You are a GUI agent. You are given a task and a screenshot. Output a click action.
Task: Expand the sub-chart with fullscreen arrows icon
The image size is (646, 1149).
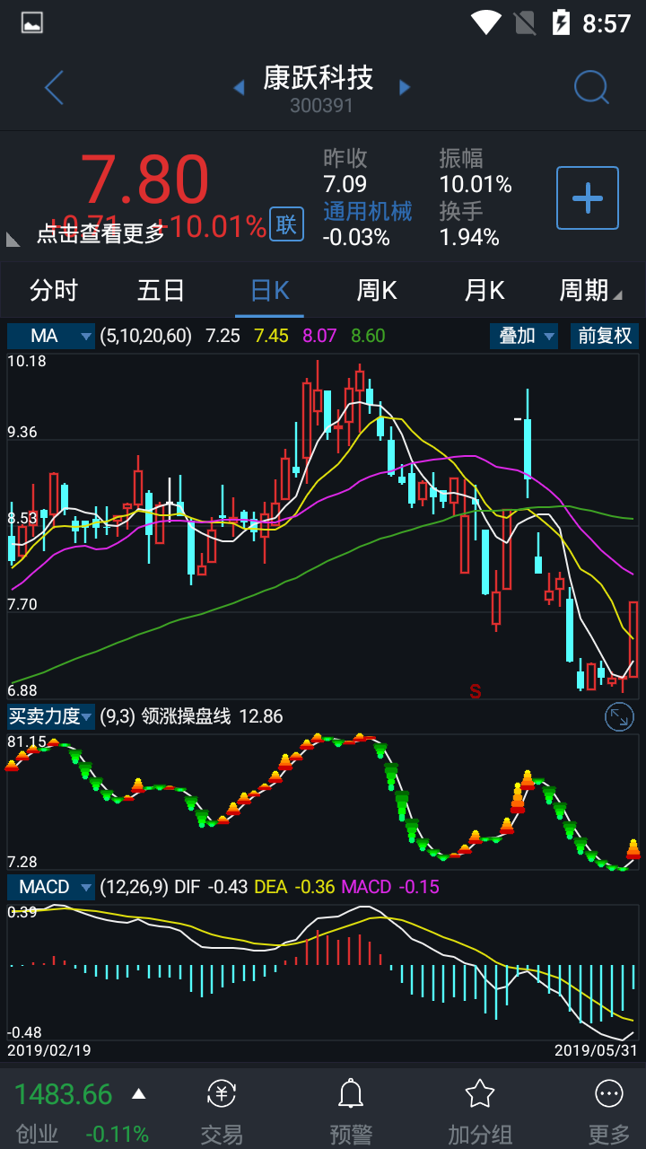click(620, 716)
